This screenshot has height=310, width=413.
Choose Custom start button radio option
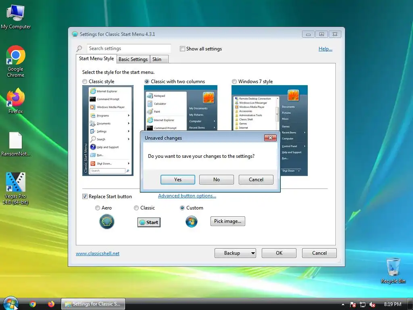(x=182, y=208)
